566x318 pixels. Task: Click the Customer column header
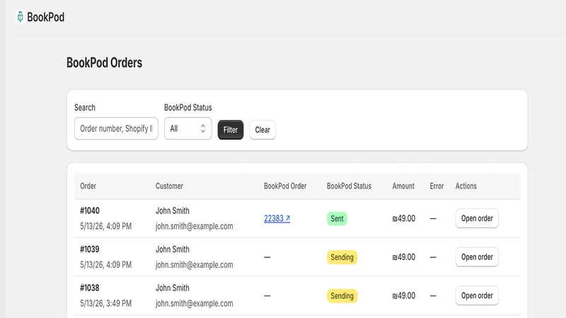click(x=169, y=186)
